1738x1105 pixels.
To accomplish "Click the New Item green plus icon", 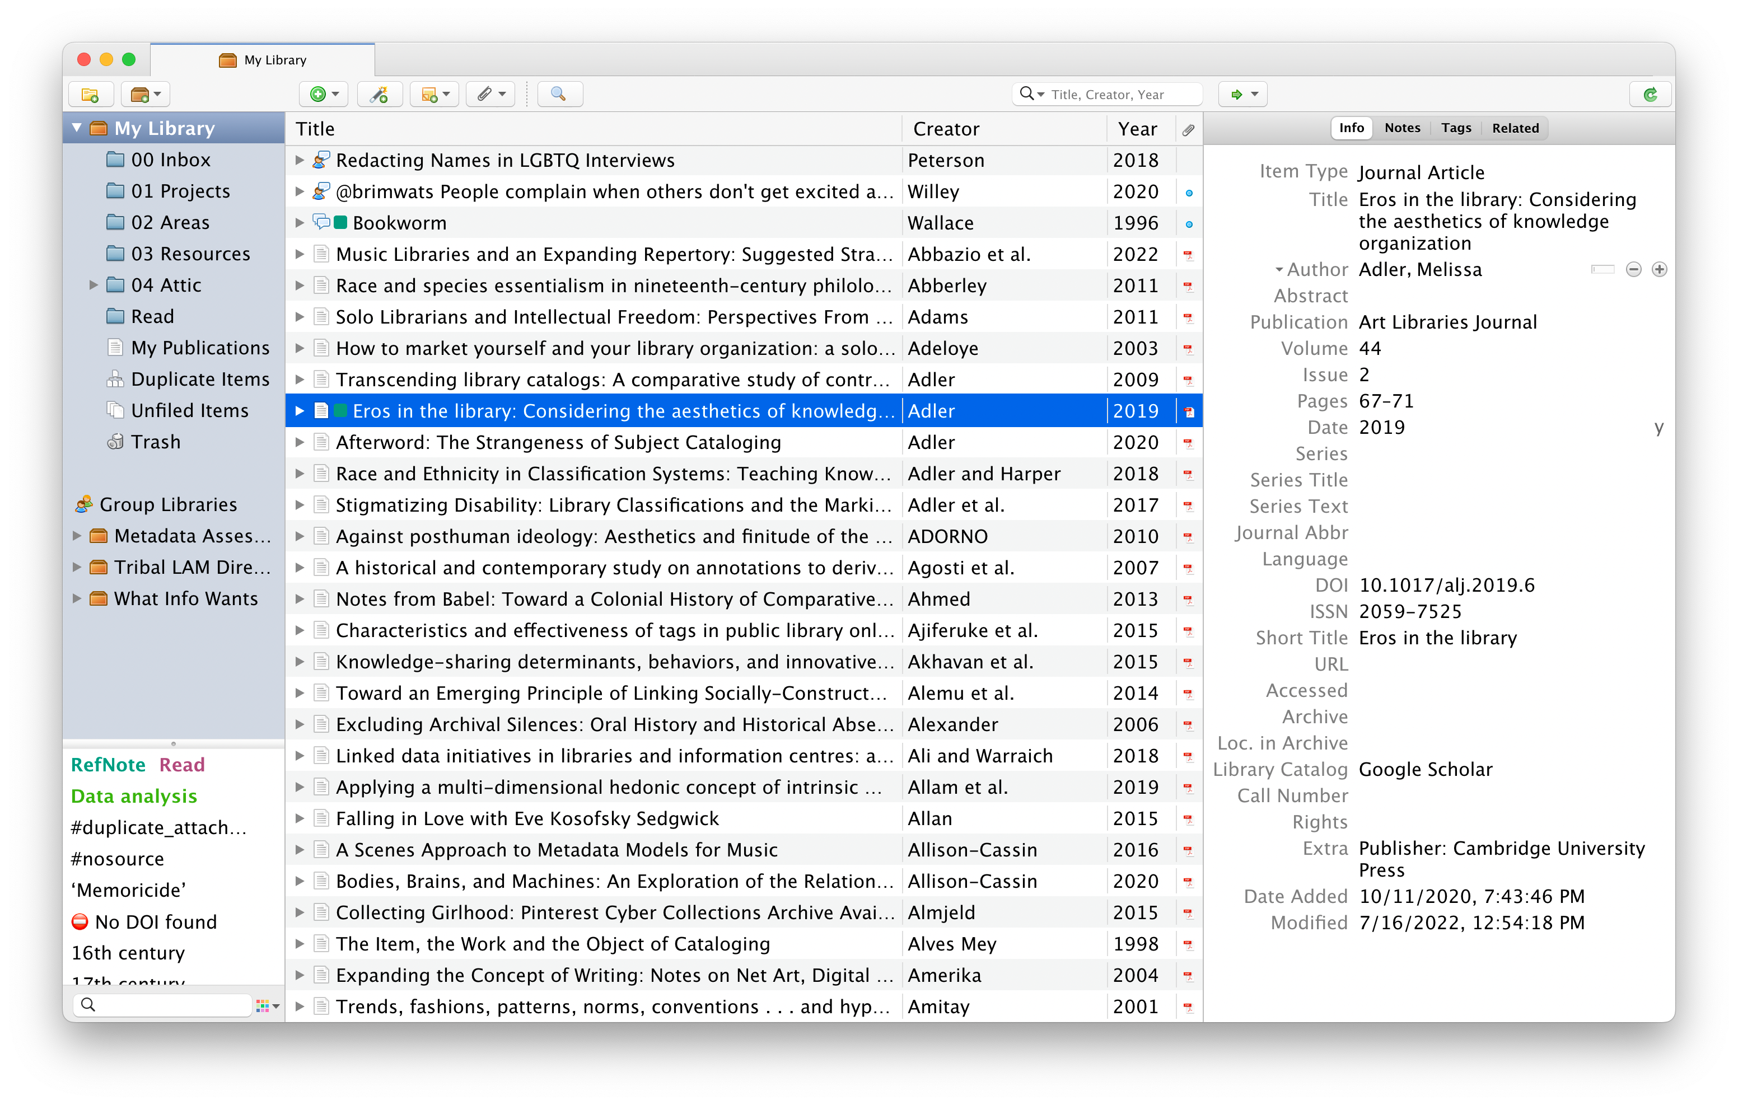I will pyautogui.click(x=318, y=95).
